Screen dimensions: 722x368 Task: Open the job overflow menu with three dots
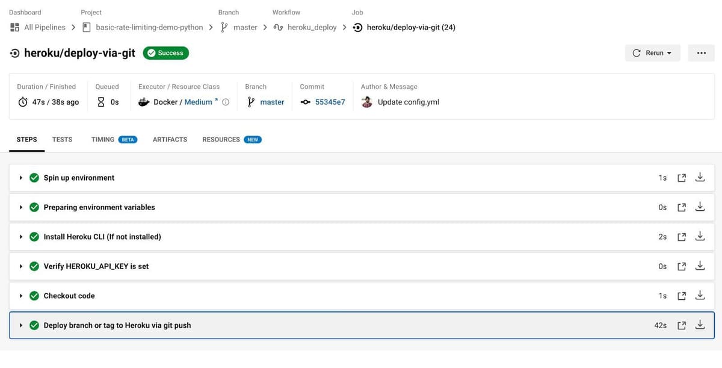pyautogui.click(x=702, y=53)
